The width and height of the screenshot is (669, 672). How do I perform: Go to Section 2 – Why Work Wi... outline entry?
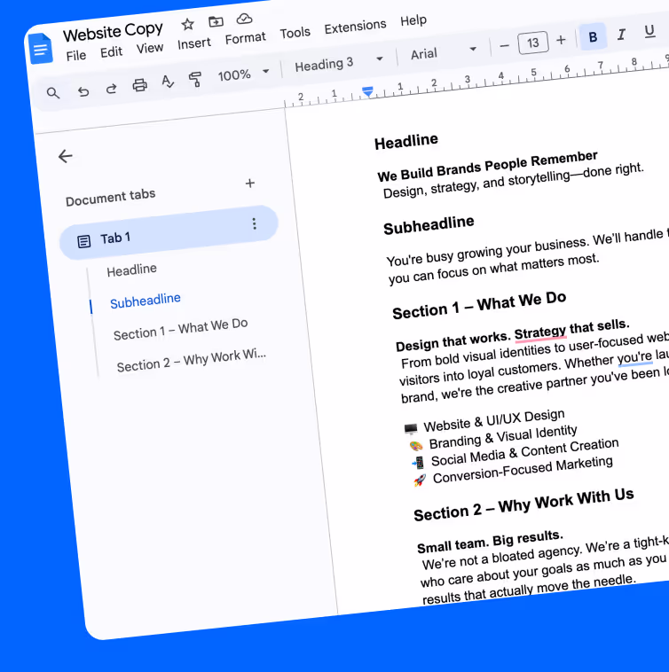click(x=192, y=360)
